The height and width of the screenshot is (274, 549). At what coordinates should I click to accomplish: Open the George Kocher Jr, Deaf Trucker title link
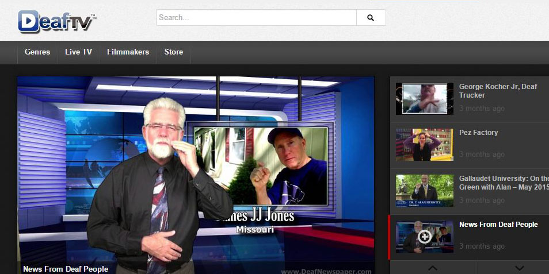click(x=498, y=91)
